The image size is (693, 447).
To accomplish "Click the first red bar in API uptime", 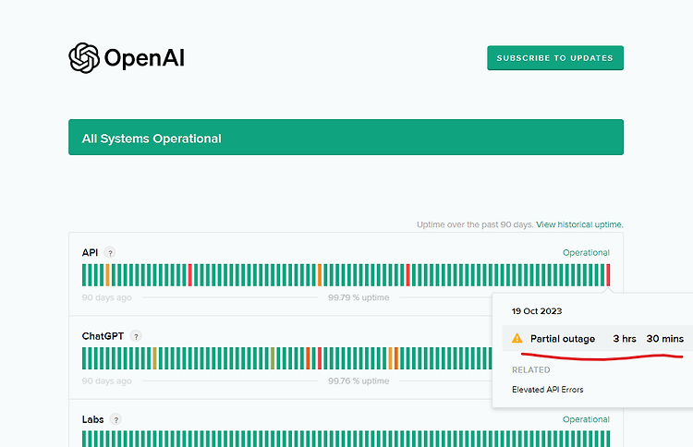I will (x=190, y=275).
